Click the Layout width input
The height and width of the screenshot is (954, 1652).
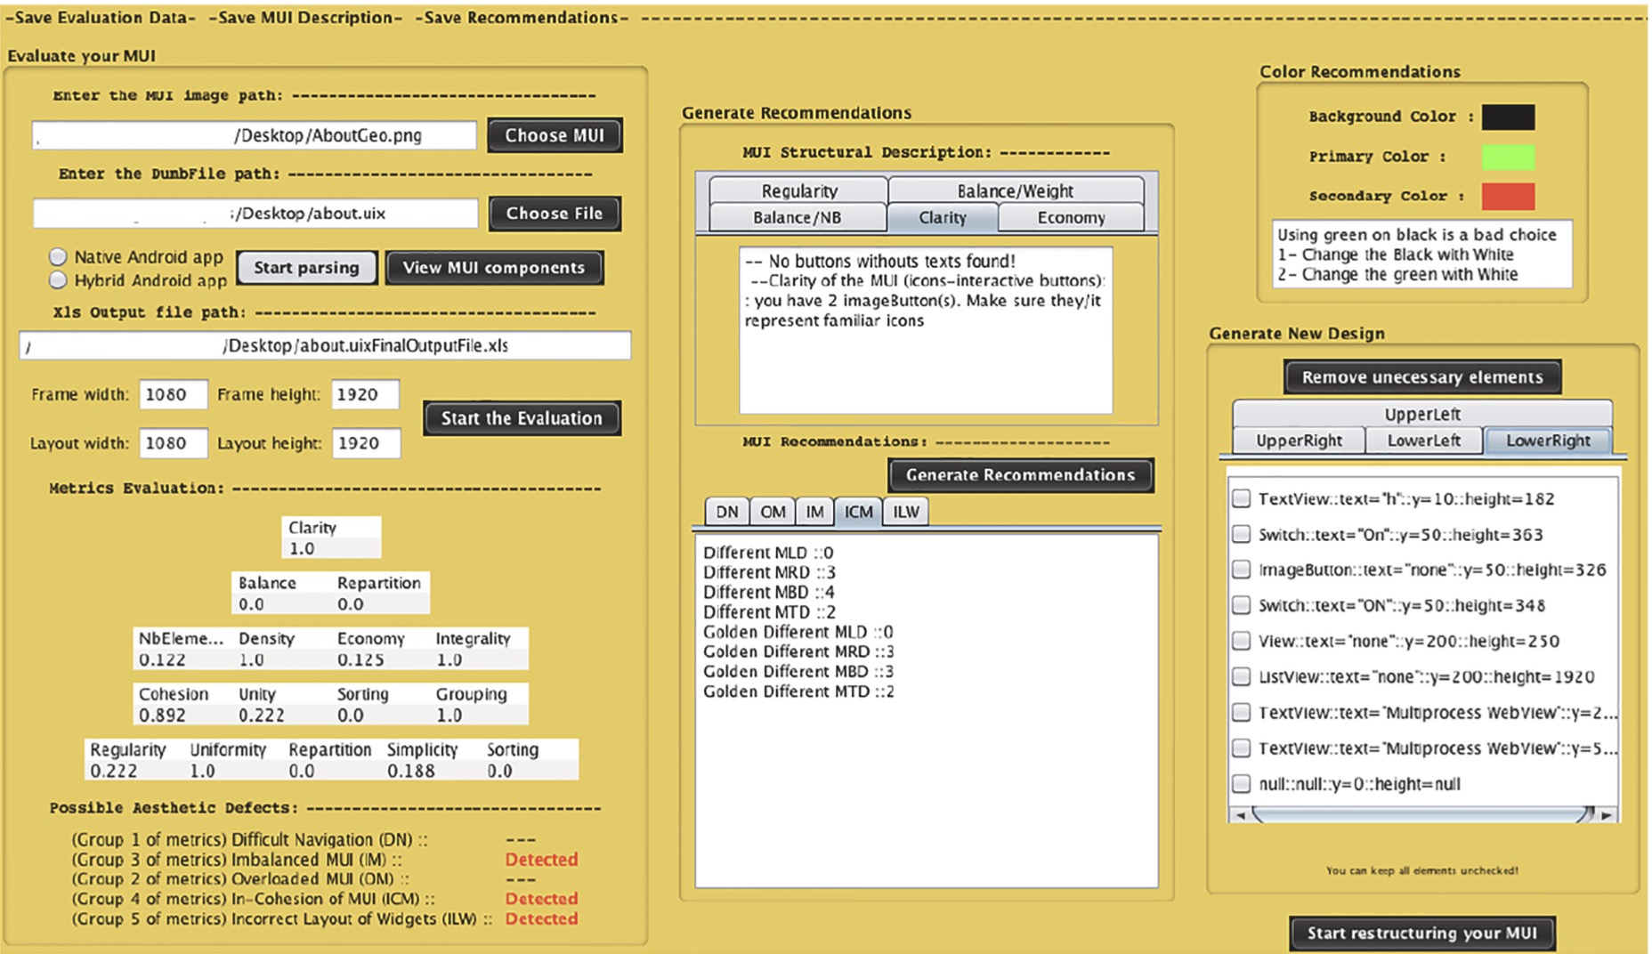coord(173,443)
